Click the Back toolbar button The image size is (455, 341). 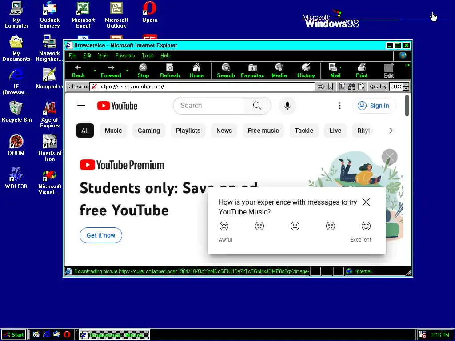[78, 71]
